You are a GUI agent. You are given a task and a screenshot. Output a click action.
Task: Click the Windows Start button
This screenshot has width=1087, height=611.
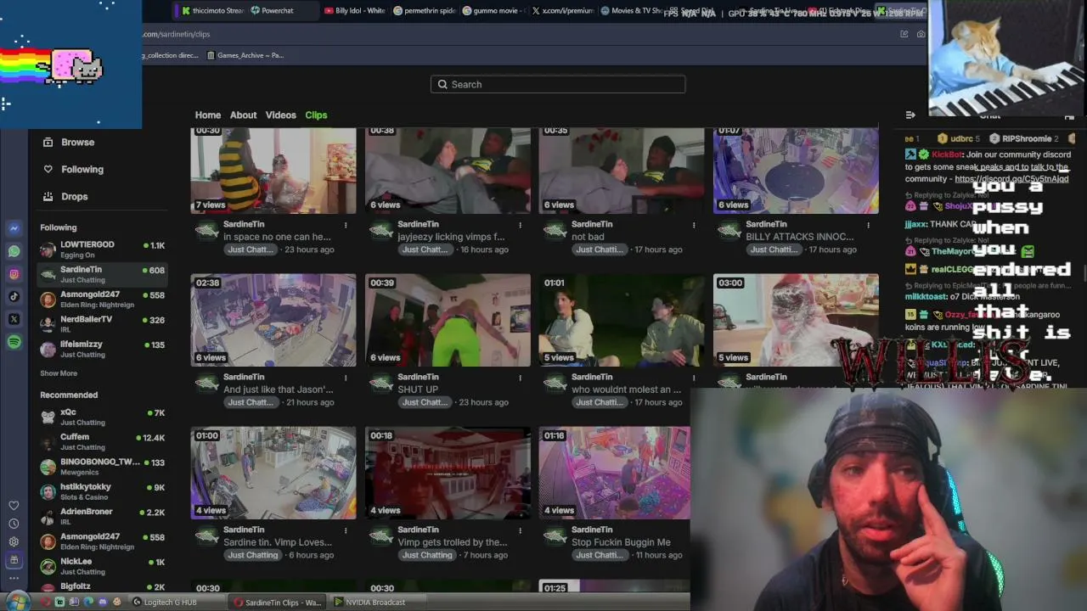coord(17,602)
